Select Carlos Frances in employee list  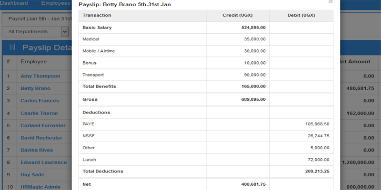click(40, 101)
